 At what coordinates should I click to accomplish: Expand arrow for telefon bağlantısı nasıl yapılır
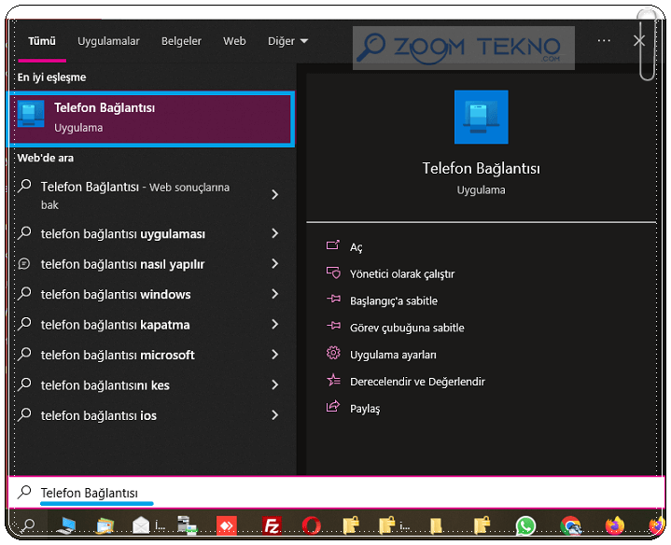274,263
